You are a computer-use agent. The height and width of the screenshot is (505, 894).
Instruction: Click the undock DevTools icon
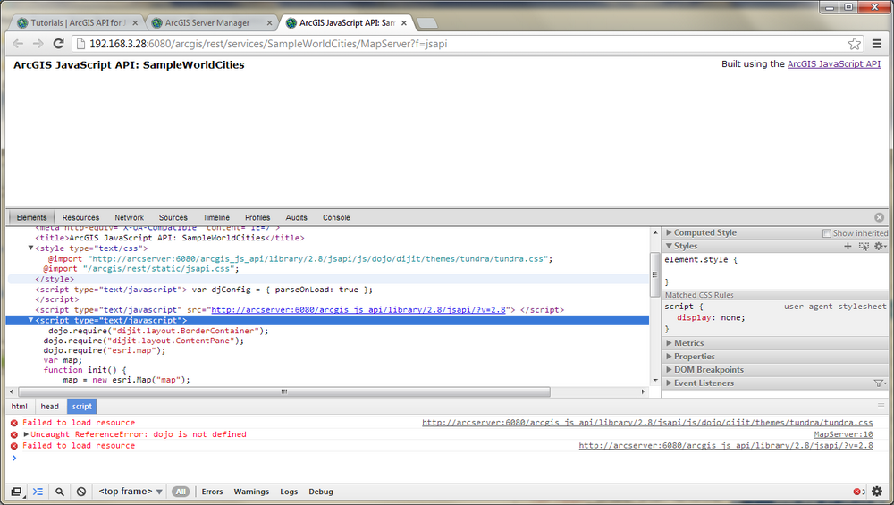[x=16, y=492]
